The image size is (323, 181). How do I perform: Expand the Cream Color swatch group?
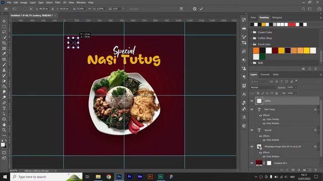(251, 32)
